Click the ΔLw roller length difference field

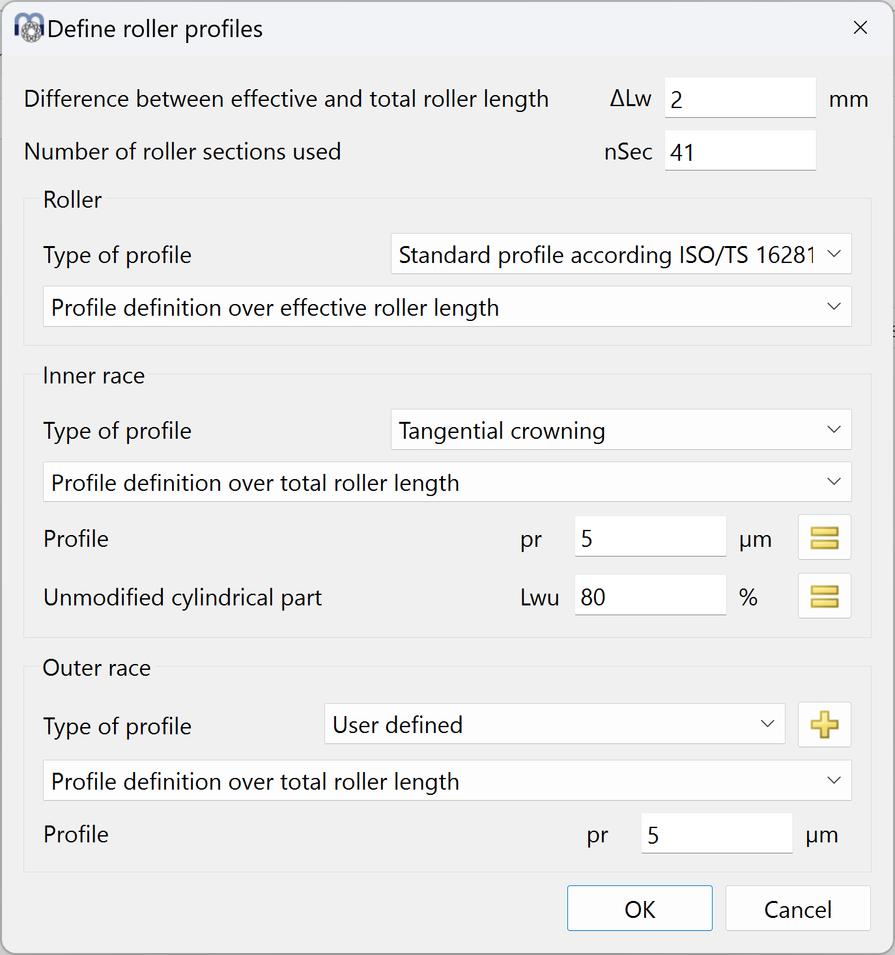(739, 99)
